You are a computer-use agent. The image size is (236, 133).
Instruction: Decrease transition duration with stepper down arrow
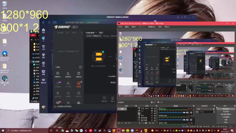click(x=214, y=113)
